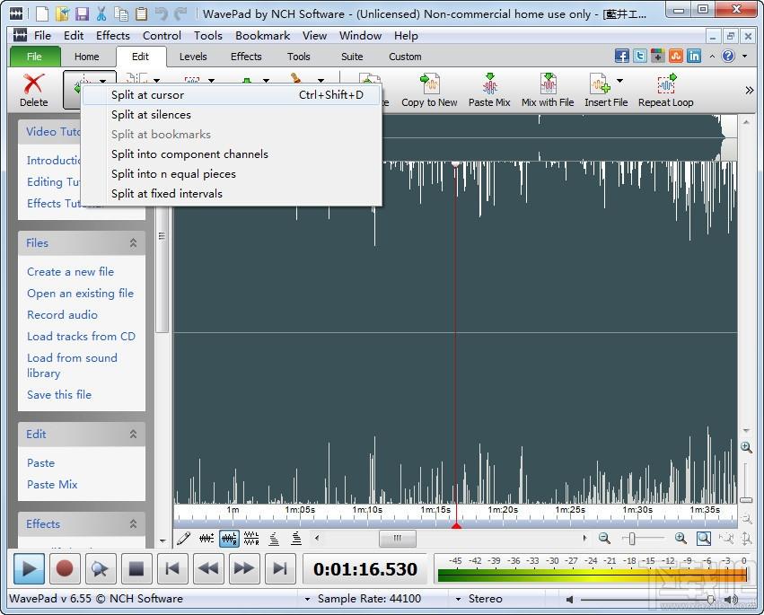Click the horizontal zoom out magnifier
The image size is (764, 615).
pyautogui.click(x=604, y=539)
